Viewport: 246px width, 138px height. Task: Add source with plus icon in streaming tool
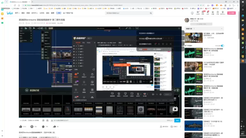point(95,43)
